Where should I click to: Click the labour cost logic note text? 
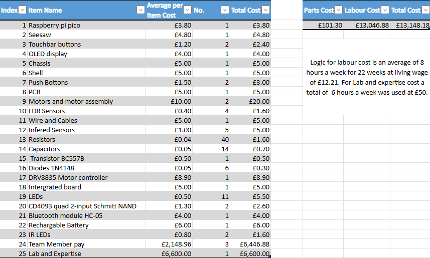coord(367,78)
